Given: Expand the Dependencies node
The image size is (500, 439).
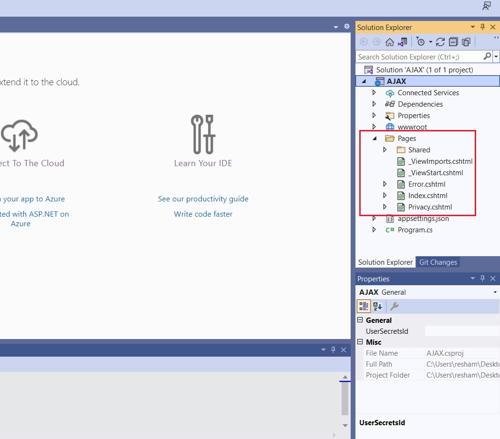Looking at the screenshot, I should click(x=374, y=104).
